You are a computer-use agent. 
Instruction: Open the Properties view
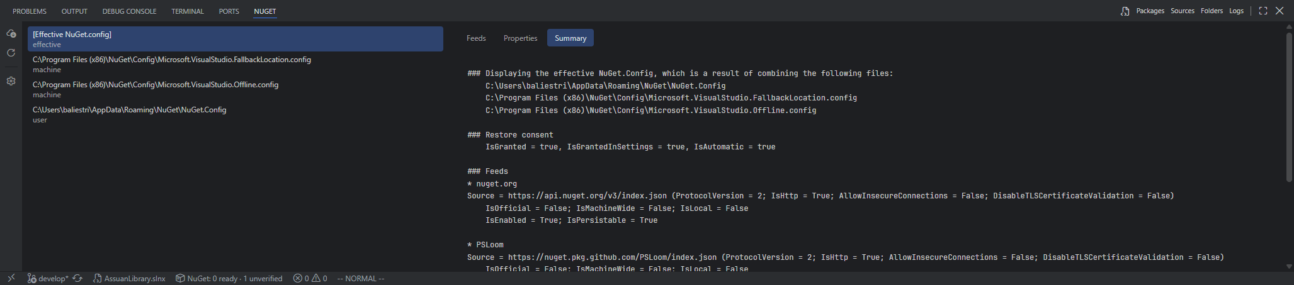click(x=520, y=38)
